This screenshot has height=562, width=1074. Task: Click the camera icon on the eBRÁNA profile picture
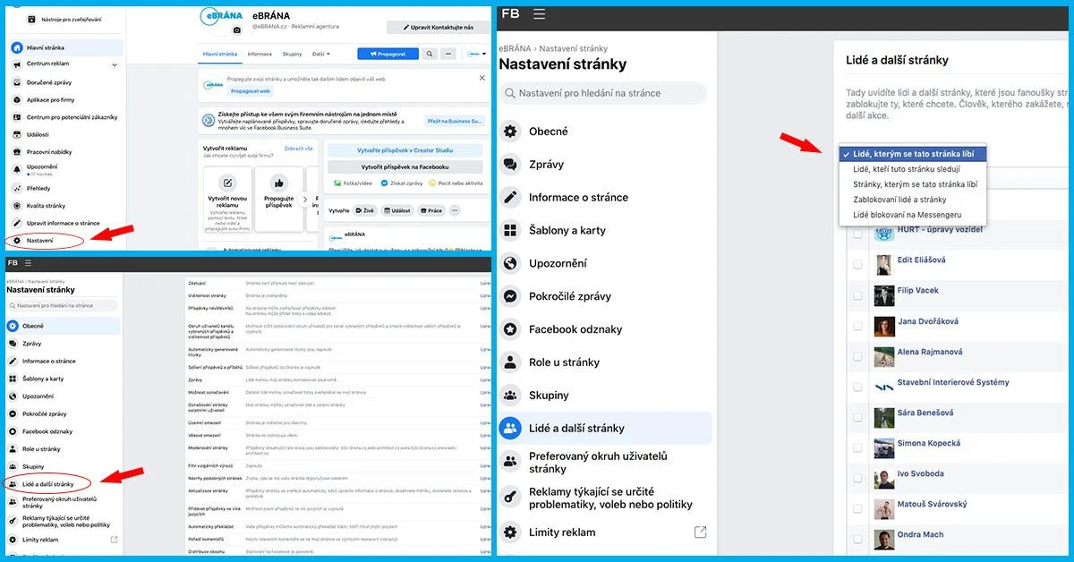point(237,30)
